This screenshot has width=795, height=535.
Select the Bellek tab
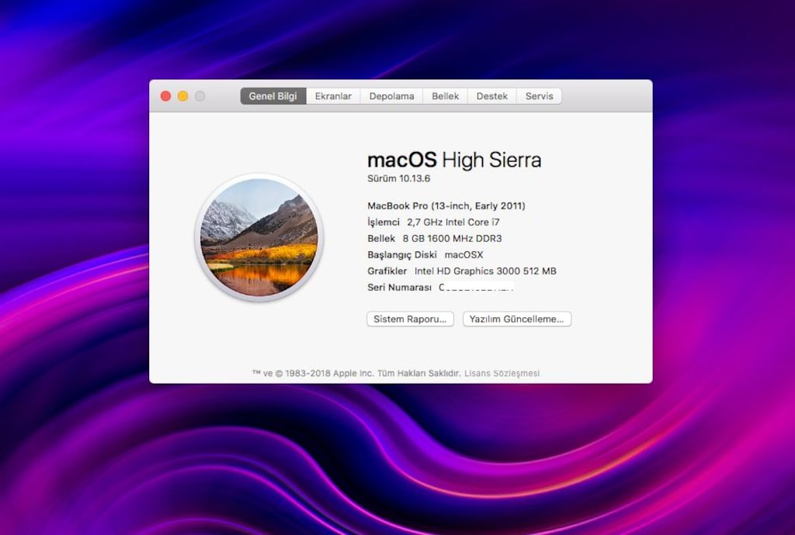click(x=445, y=96)
